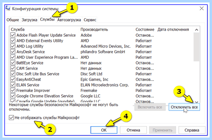Uncheck Freemake Improver service
212x140 pixels.
pos(13,90)
